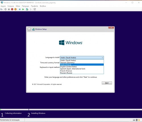Collapse the Language to install dropdown arrow
This screenshot has width=142, height=122.
[103, 58]
